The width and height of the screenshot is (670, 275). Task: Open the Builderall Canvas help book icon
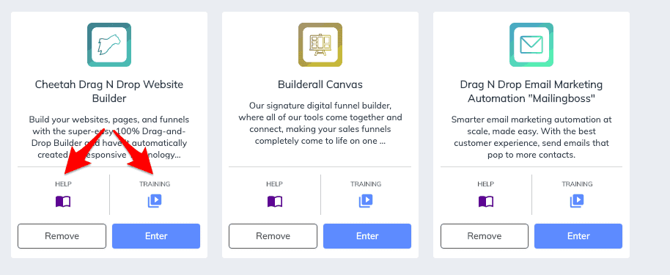(x=275, y=202)
